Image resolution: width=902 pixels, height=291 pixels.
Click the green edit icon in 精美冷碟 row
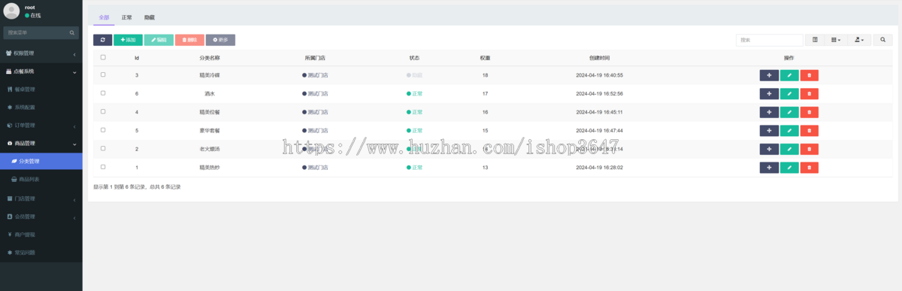click(x=789, y=75)
